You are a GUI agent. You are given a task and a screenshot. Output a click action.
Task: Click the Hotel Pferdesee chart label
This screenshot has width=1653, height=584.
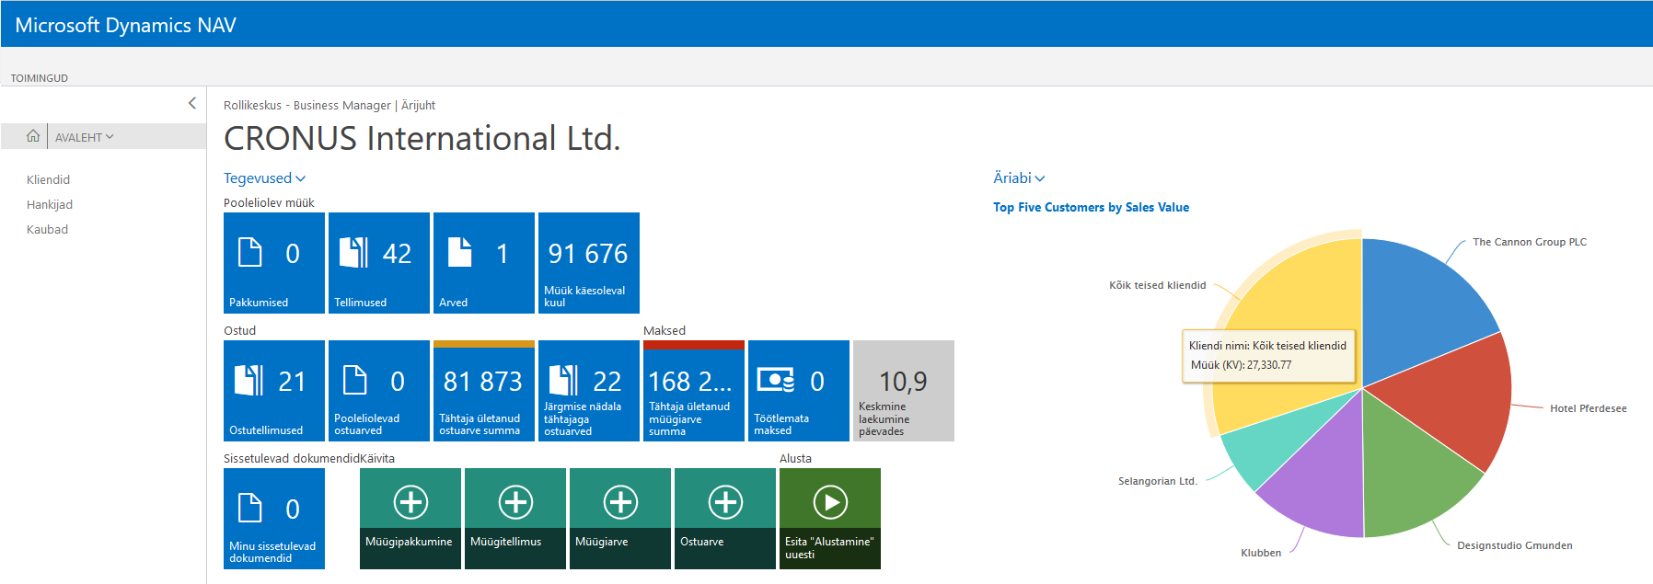point(1589,409)
